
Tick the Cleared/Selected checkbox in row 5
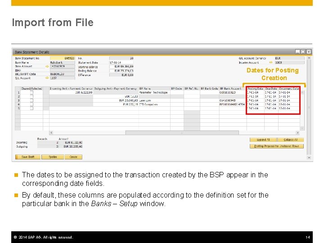(31, 108)
